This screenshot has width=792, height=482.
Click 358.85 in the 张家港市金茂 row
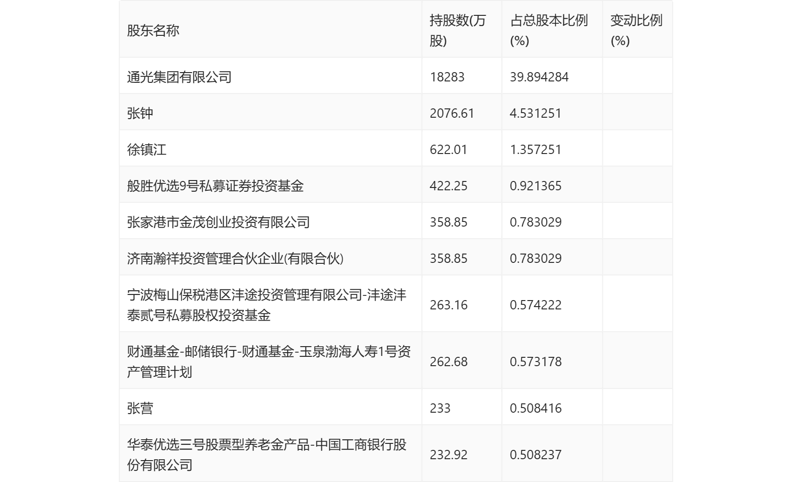coord(448,222)
